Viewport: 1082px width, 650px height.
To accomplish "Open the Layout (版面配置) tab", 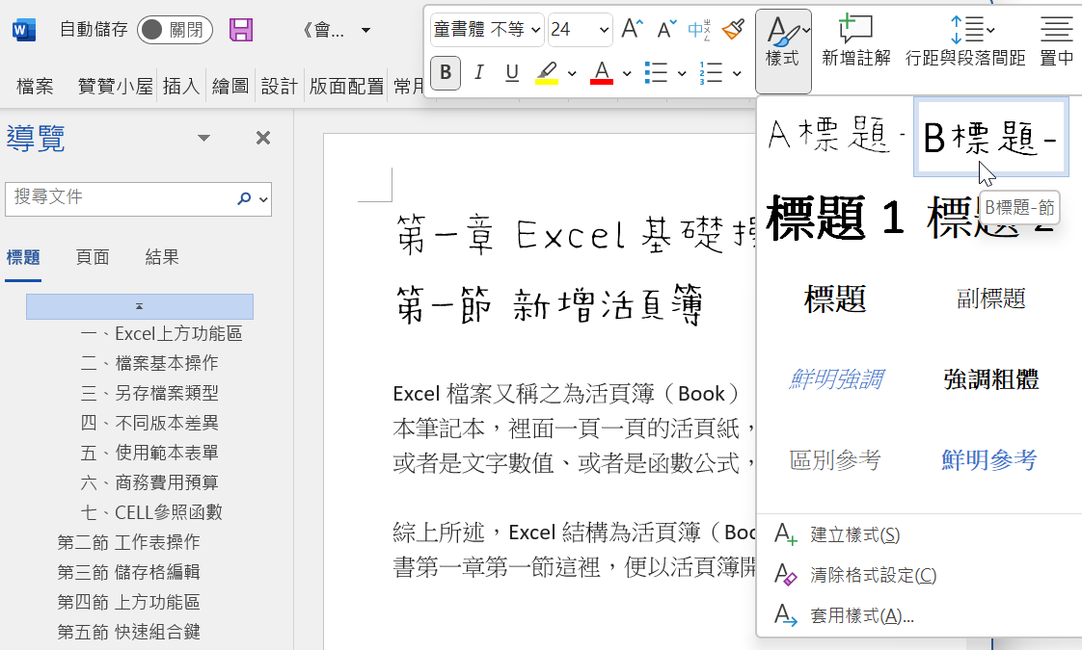I will [x=346, y=86].
